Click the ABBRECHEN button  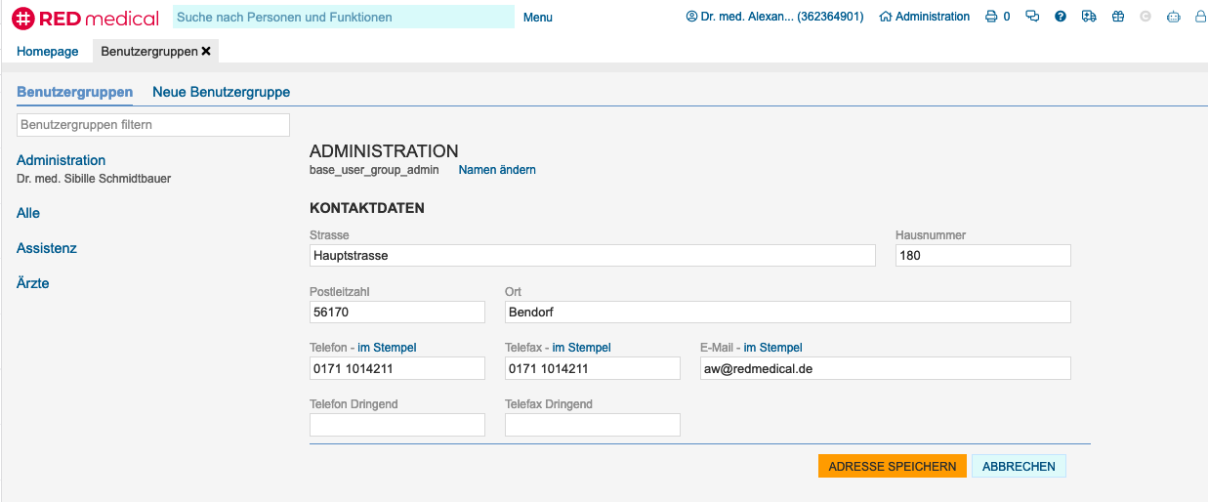coord(1019,466)
